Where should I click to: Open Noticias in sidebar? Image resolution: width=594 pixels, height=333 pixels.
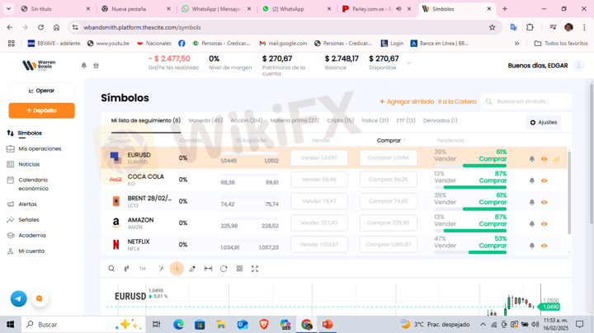[x=23, y=164]
